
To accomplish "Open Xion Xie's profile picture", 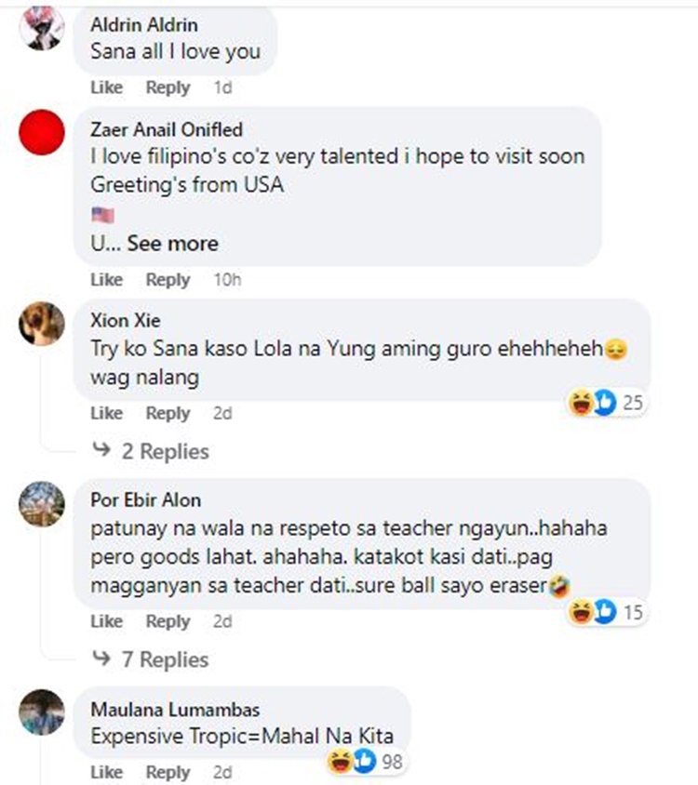I will (42, 324).
